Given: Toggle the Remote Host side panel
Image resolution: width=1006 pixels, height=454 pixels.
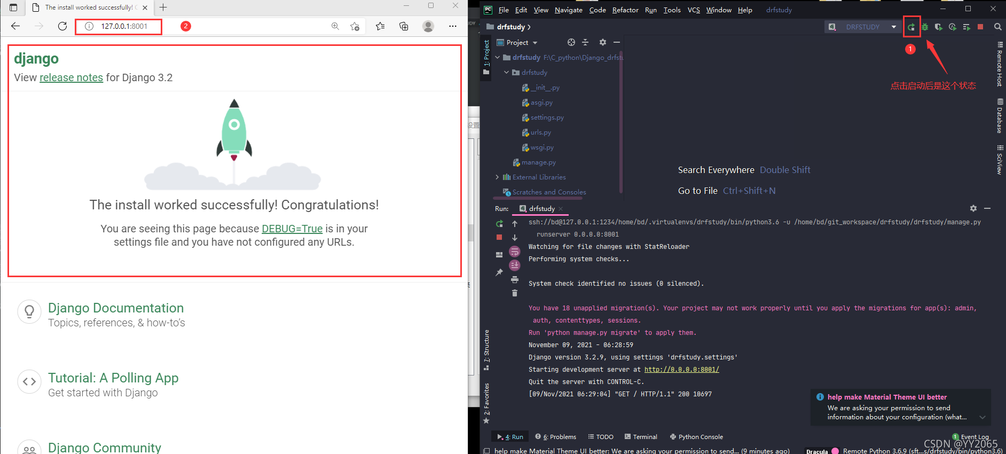Looking at the screenshot, I should 1000,64.
